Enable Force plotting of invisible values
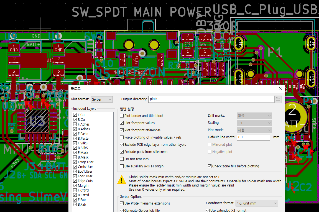This screenshot has height=212, width=319. pos(122,137)
